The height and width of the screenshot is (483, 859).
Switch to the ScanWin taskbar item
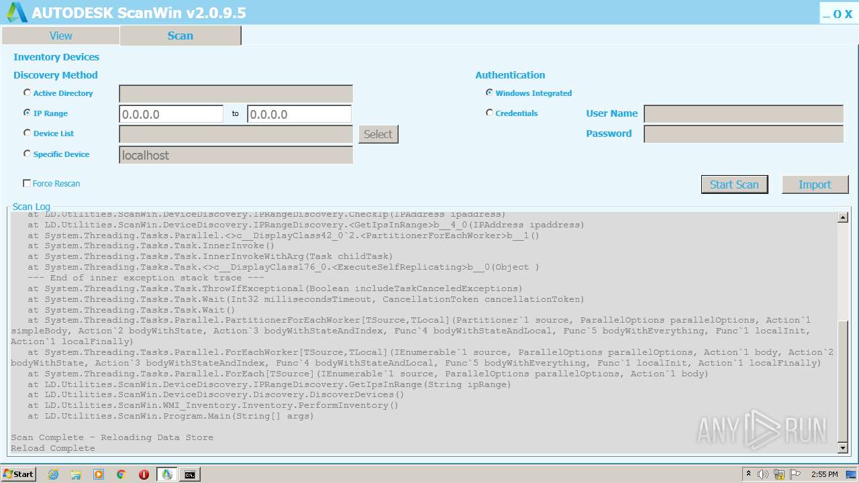coord(167,474)
